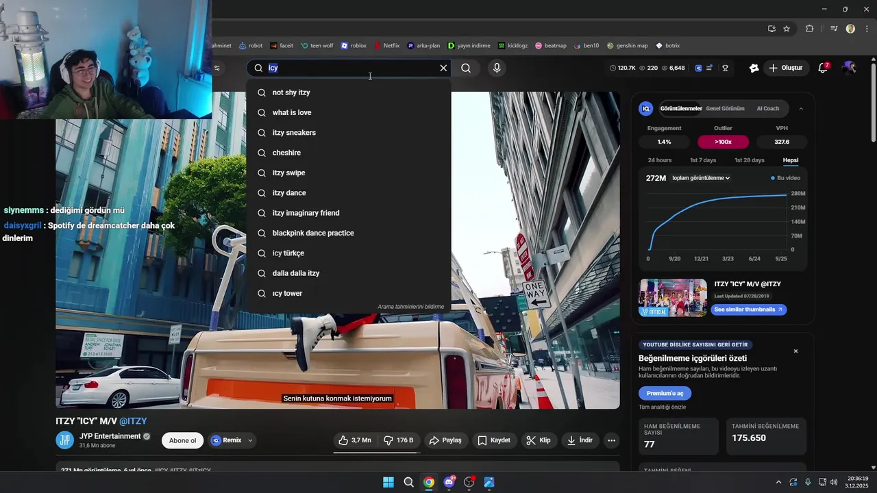Click the vidIQ icon in the YouTube header
877x493 pixels.
[698, 68]
